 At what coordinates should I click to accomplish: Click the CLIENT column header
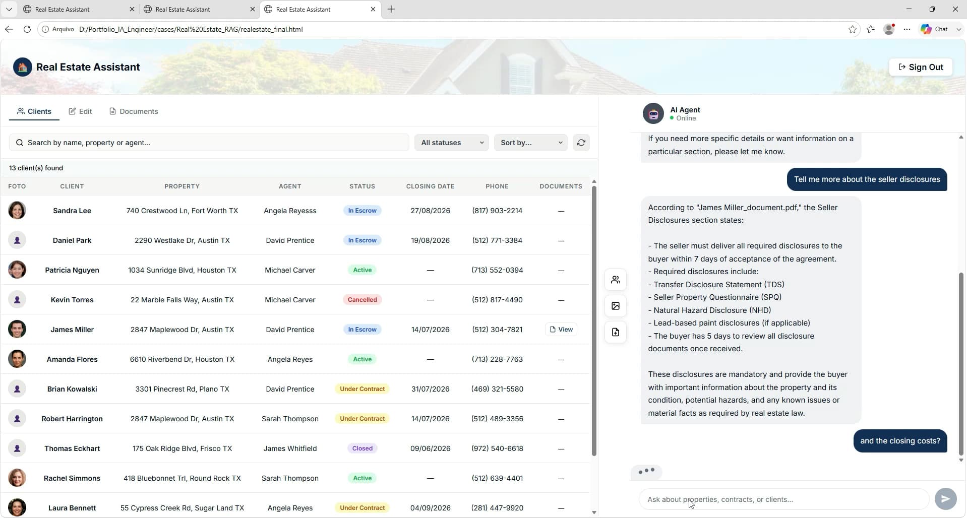tap(72, 186)
